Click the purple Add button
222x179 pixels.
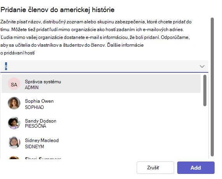(196, 168)
